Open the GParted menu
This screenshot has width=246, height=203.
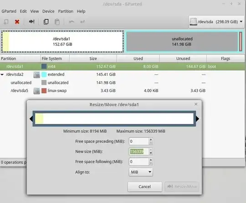click(9, 11)
